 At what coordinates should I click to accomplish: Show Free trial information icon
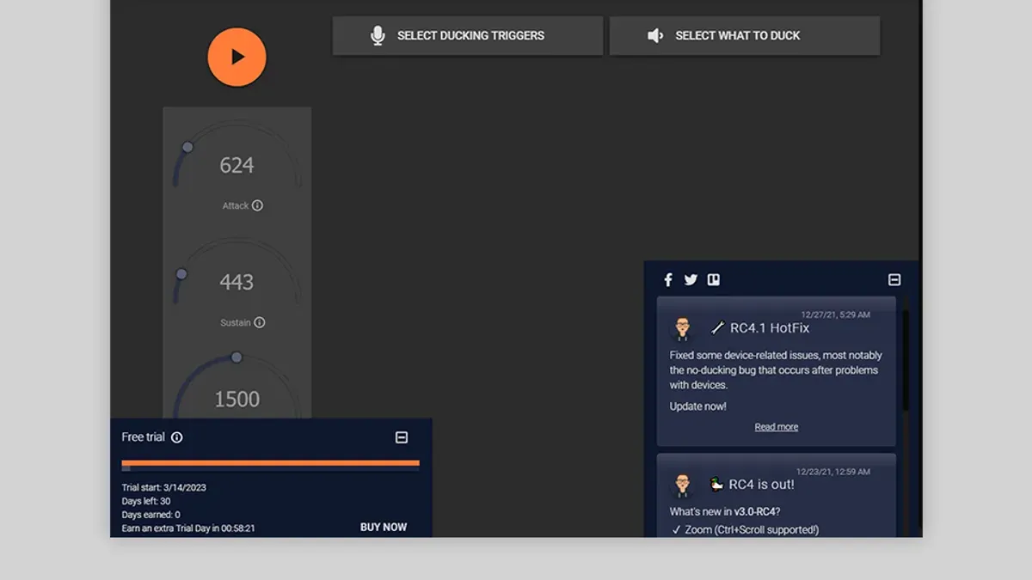pos(176,437)
